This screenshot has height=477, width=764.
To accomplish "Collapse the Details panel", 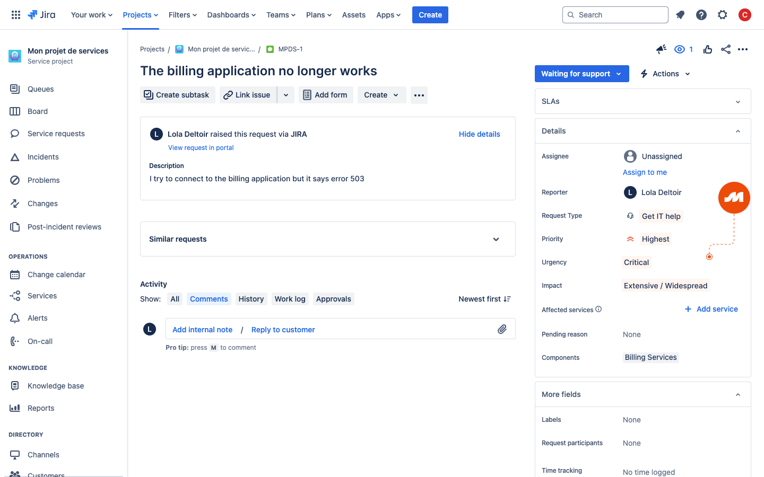I will [737, 131].
